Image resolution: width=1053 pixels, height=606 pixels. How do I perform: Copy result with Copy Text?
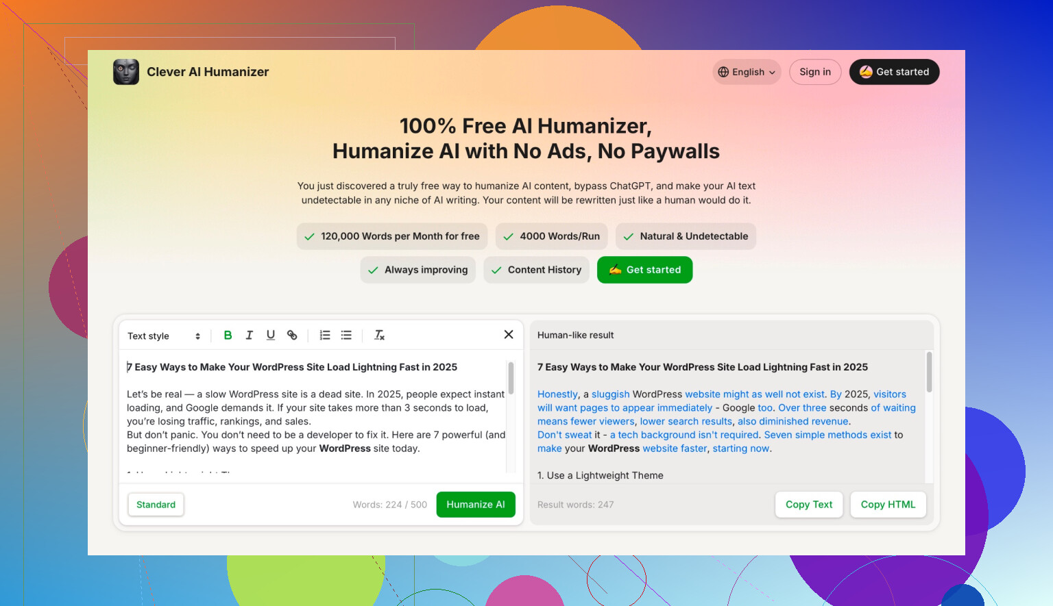809,505
